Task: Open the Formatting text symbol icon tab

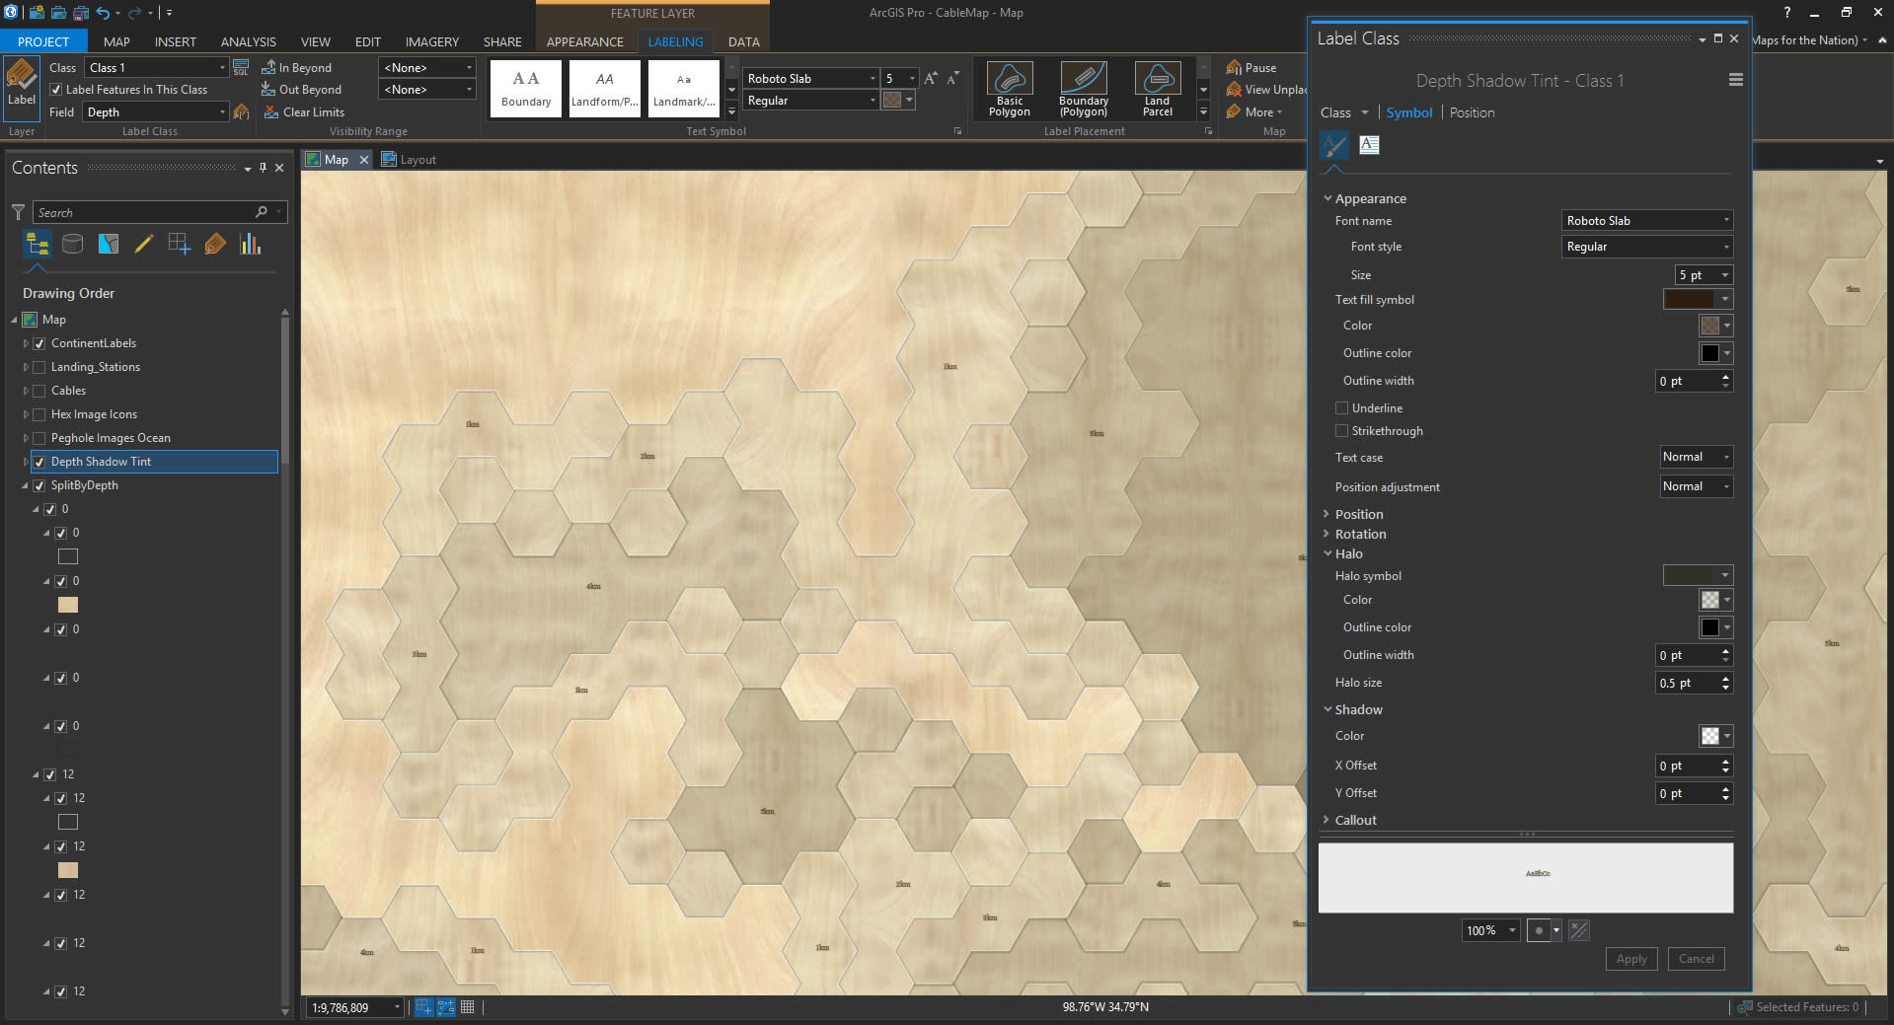Action: pos(1369,145)
